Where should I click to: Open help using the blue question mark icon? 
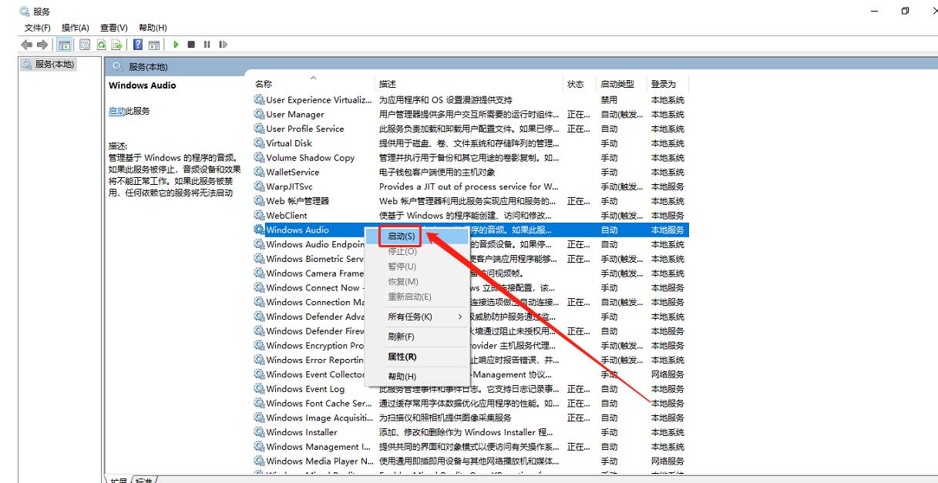(x=137, y=44)
